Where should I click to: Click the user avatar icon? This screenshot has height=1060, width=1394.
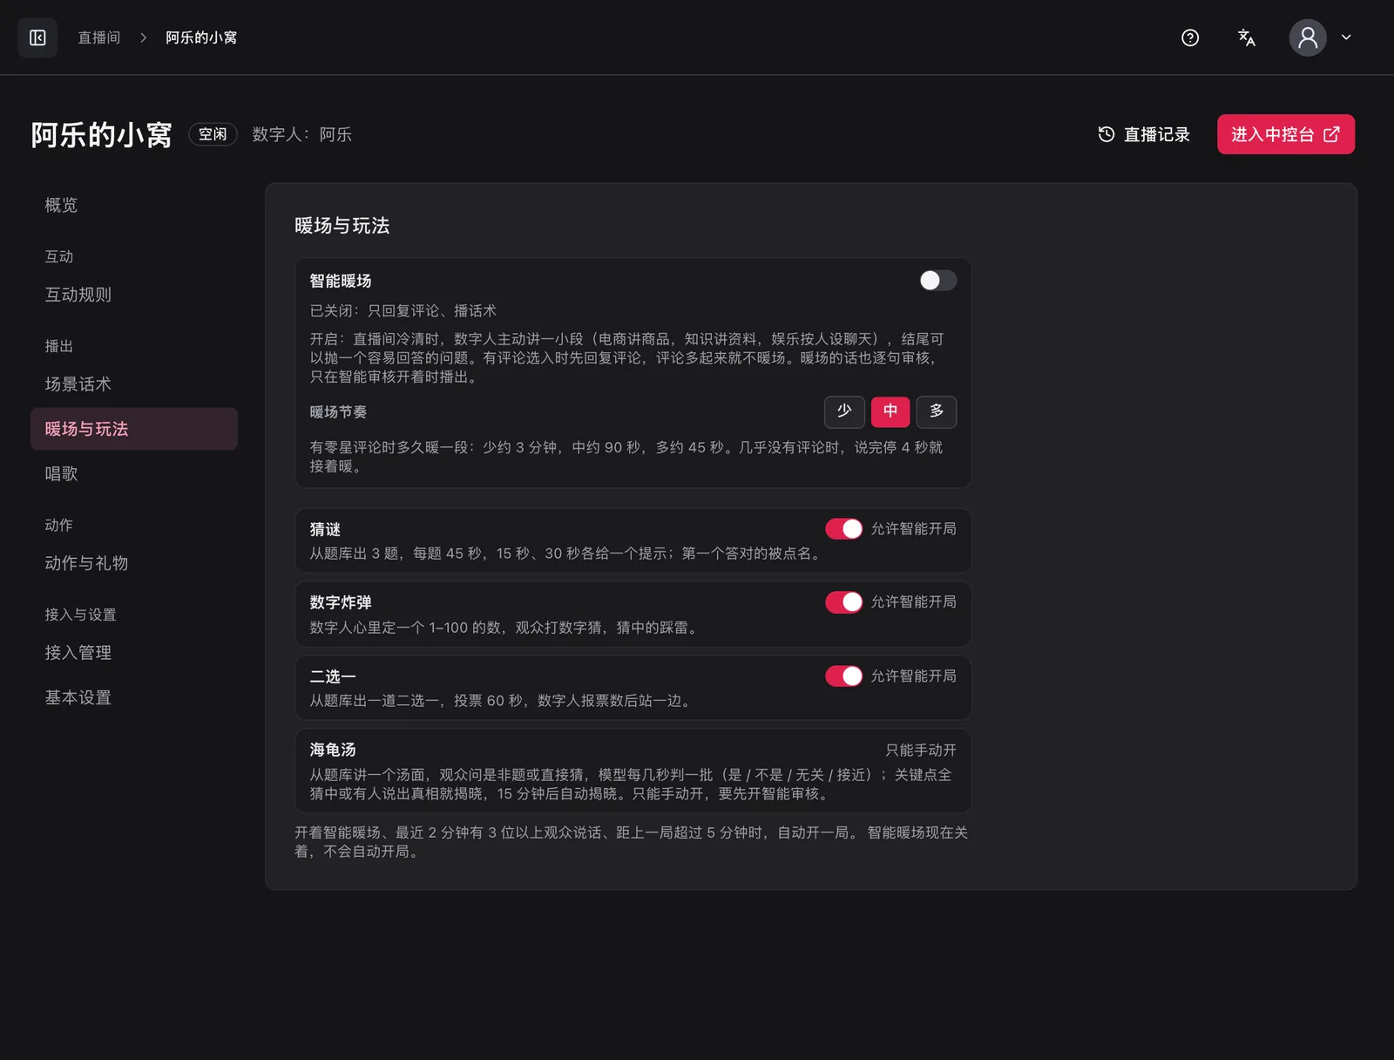tap(1308, 37)
